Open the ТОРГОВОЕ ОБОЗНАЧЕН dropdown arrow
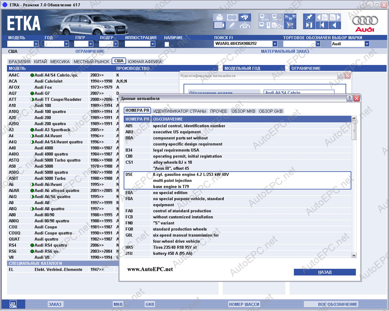The height and width of the screenshot is (311, 389). (x=318, y=44)
